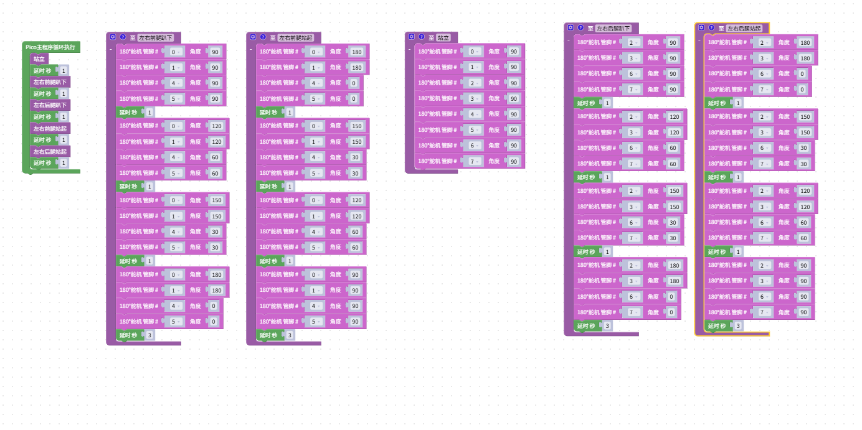The image size is (862, 430).
Task: Edit pin 7 angle 90 in 站立
Action: (x=513, y=161)
